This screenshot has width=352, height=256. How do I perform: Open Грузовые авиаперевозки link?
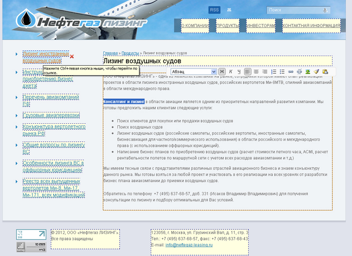[51, 115]
